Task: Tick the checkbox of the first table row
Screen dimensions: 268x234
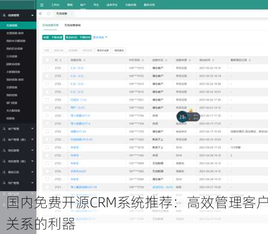Action: click(47, 68)
